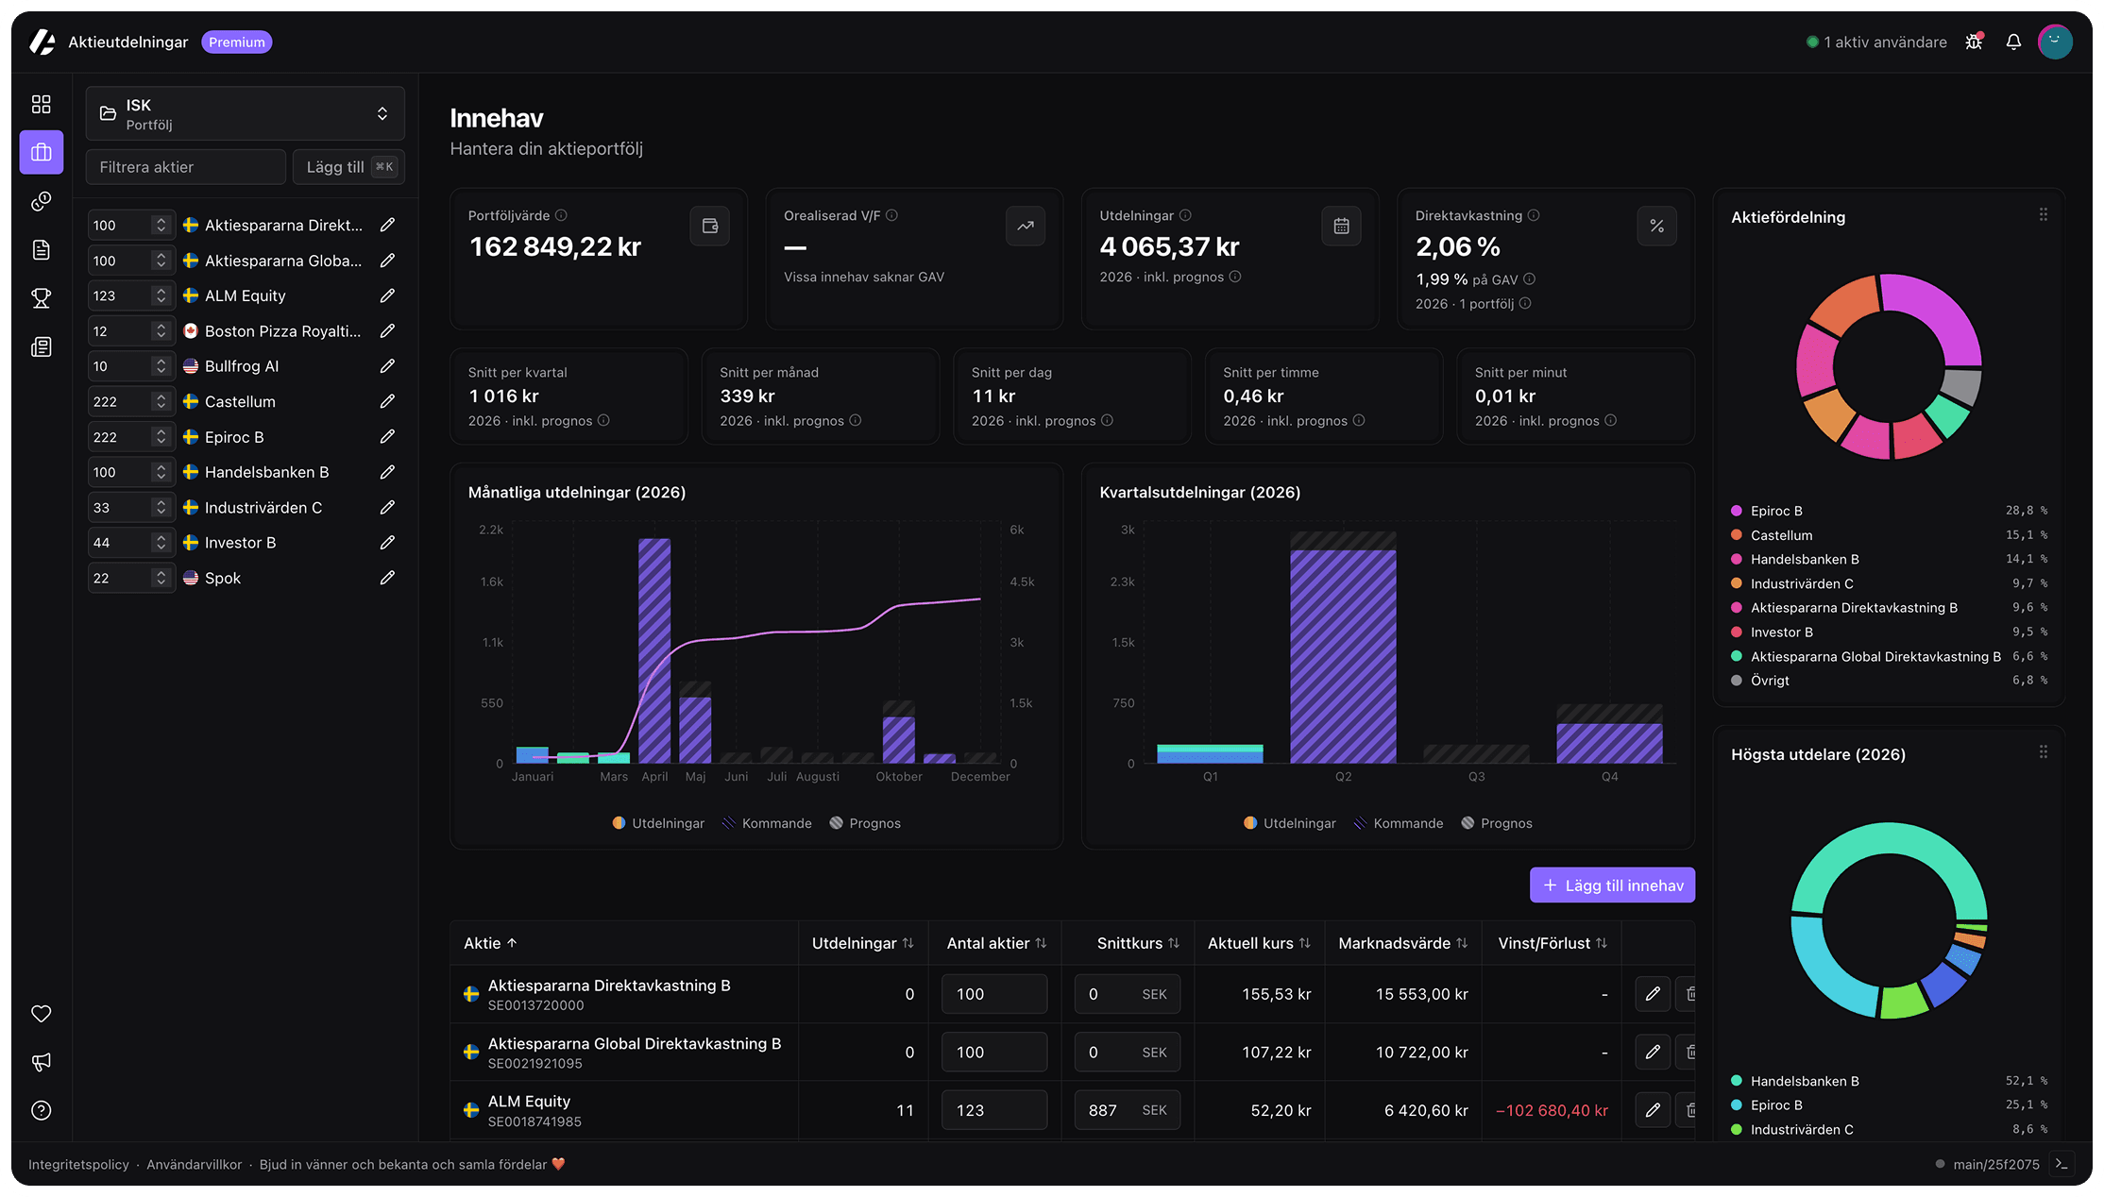The image size is (2104, 1197).
Task: Click the heart favorites icon in sidebar
Action: pos(41,1014)
